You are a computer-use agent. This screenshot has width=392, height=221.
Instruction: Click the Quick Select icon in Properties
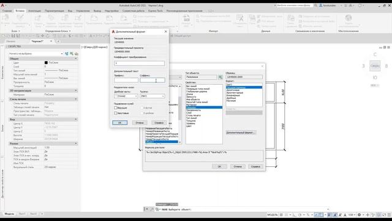click(76, 53)
